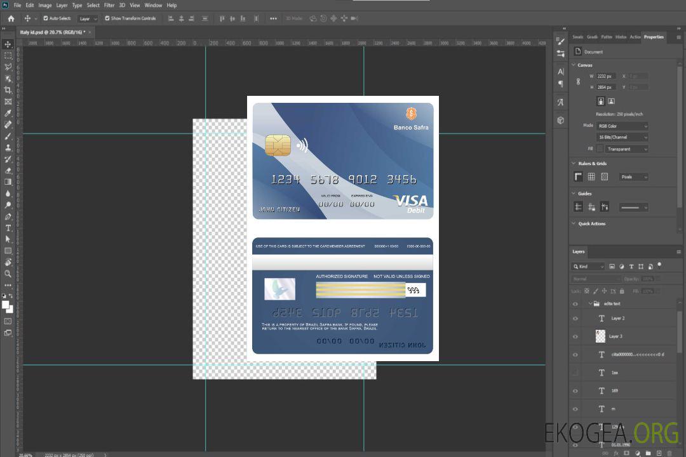Toggle Show Transform Controls checkbox
The image size is (686, 457).
click(x=107, y=18)
